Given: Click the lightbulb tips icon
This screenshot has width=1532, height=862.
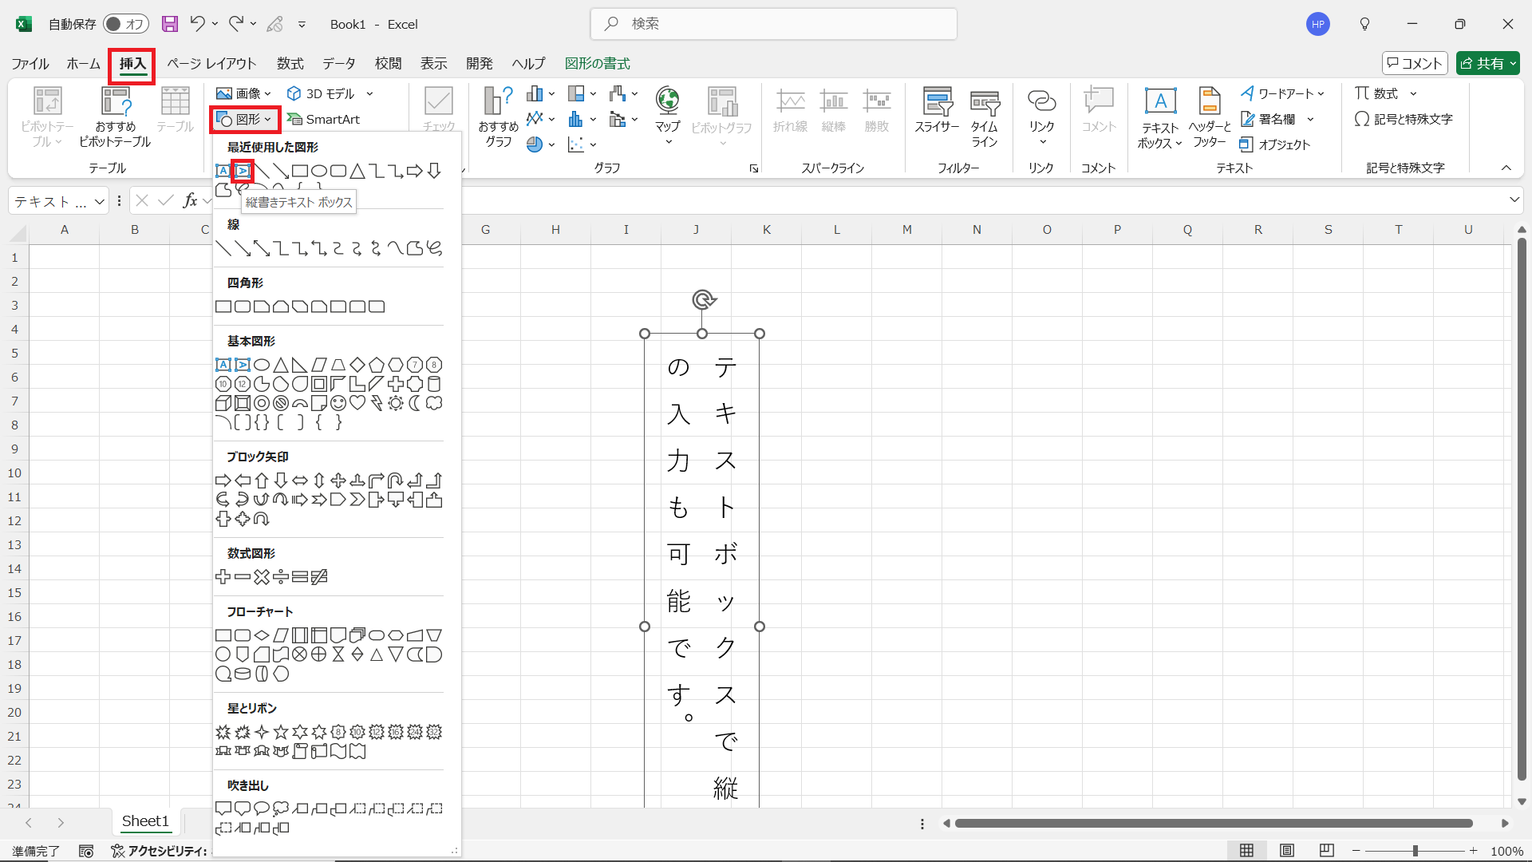Looking at the screenshot, I should click(x=1364, y=24).
